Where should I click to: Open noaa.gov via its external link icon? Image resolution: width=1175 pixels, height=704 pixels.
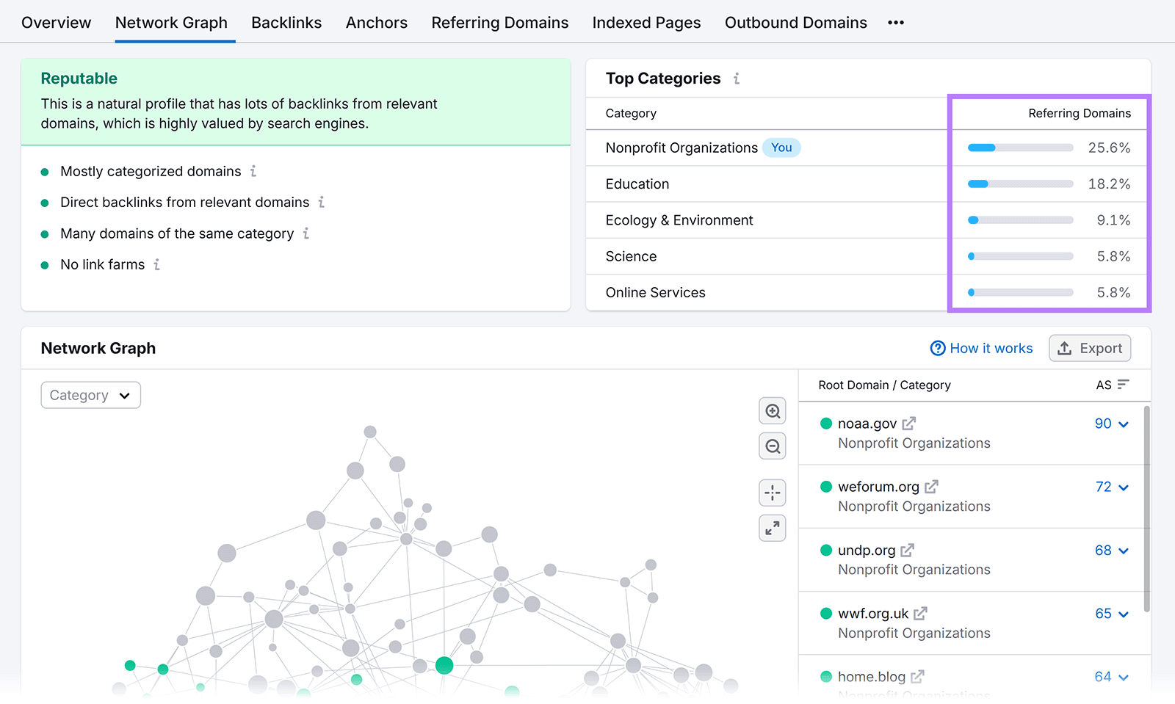pos(910,423)
